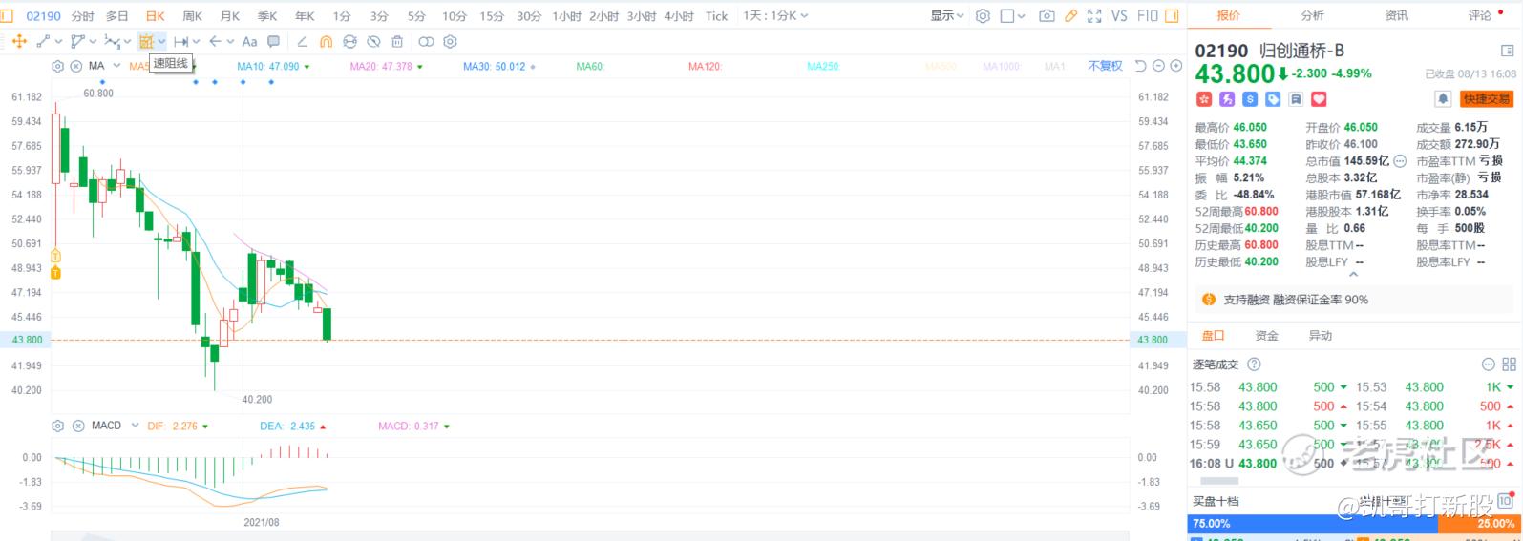Screen dimensions: 1523x541
Task: Expand the range measure tool options
Action: pos(196,42)
